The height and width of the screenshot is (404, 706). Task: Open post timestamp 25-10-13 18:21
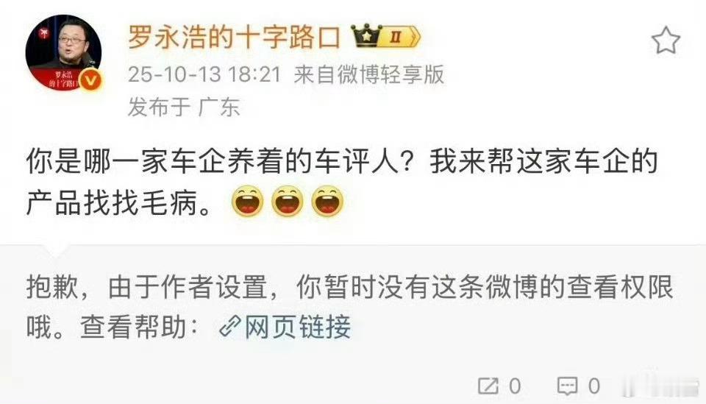204,74
